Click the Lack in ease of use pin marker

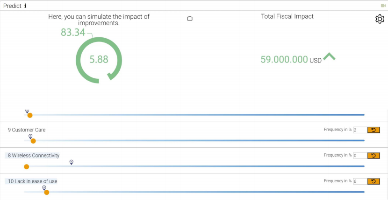click(x=44, y=187)
